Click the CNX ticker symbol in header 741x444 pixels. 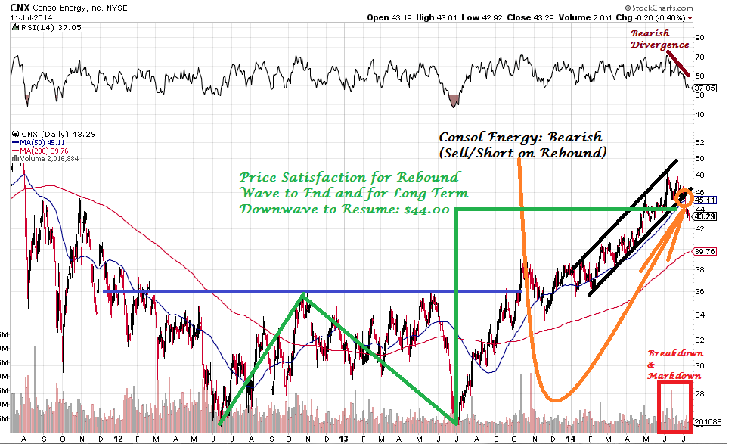click(20, 8)
